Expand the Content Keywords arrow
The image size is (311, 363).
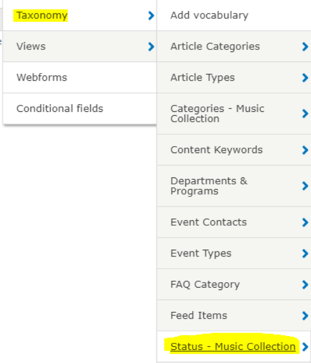point(305,150)
